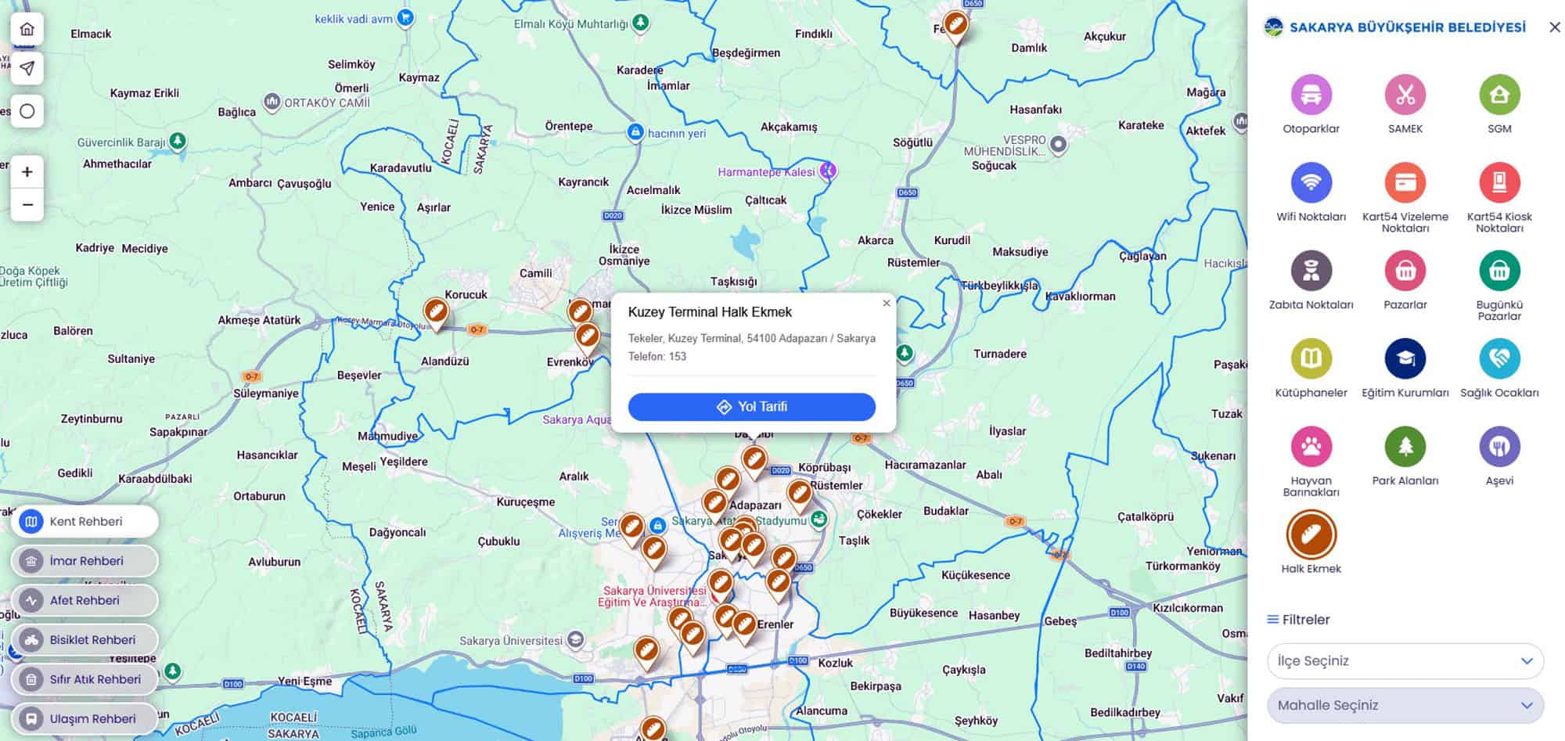1565x741 pixels.
Task: Toggle the Halk Ekmek layer off
Action: click(x=1311, y=535)
